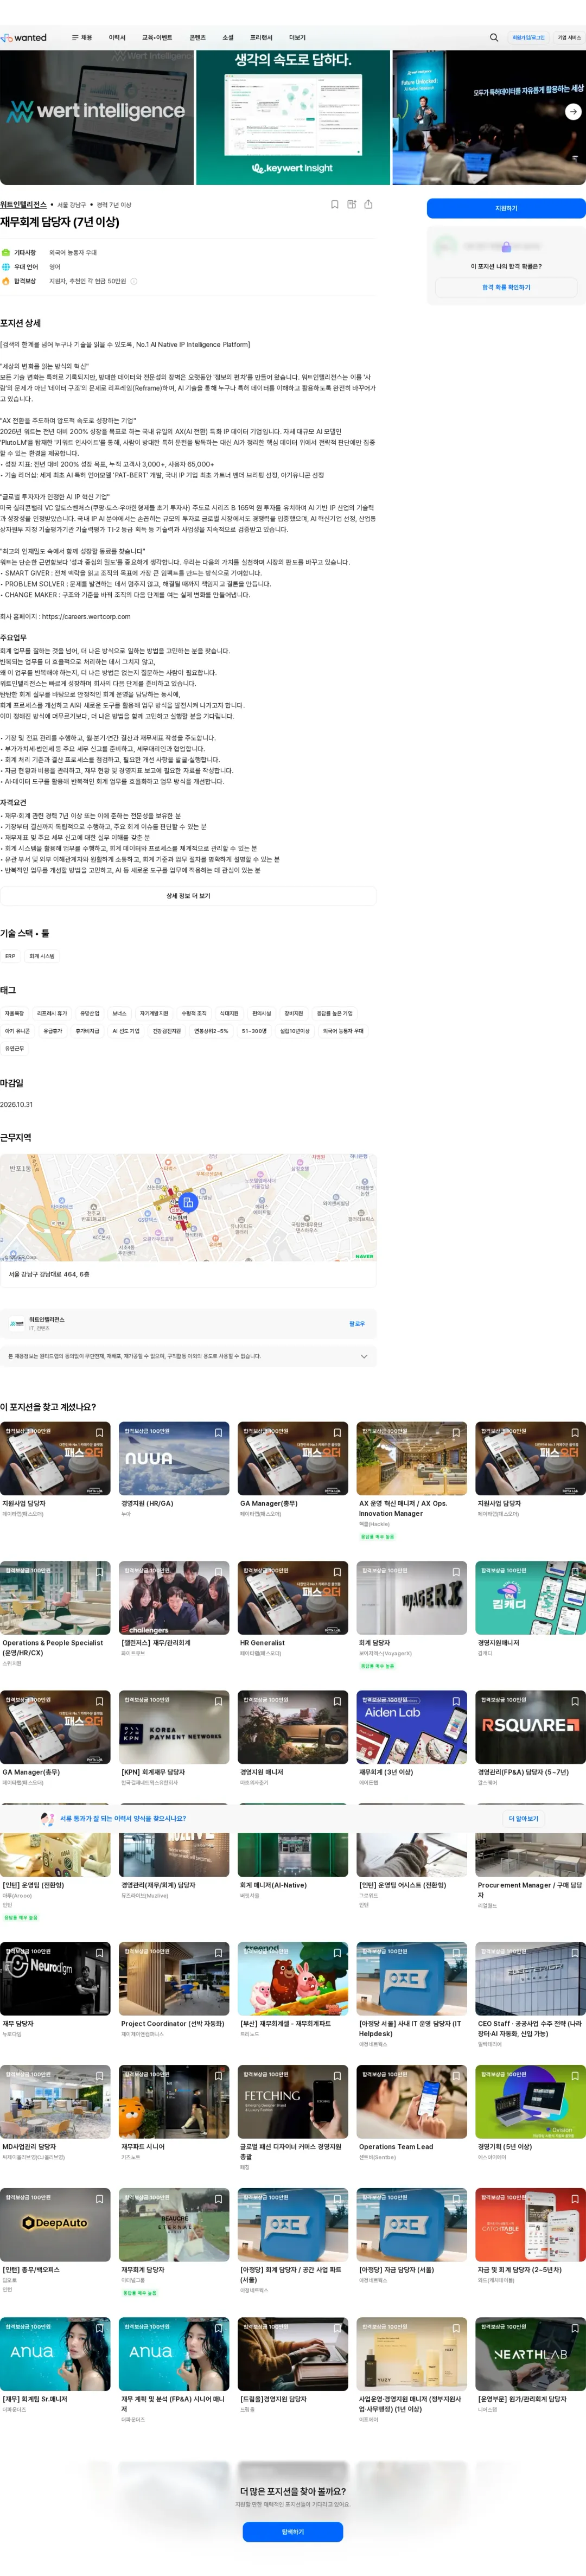Open the Anua [재무] 회계팀 Sr.매니저 card

tap(55, 2364)
